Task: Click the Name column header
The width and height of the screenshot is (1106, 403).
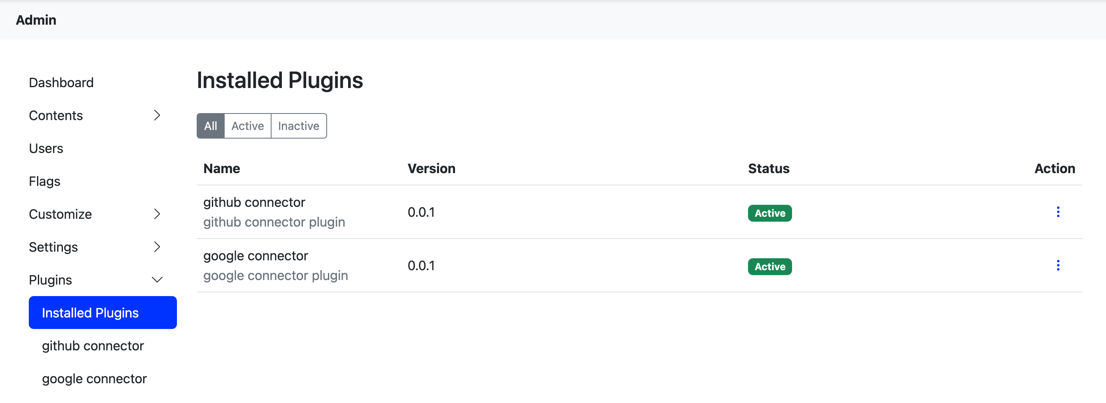Action: point(221,168)
